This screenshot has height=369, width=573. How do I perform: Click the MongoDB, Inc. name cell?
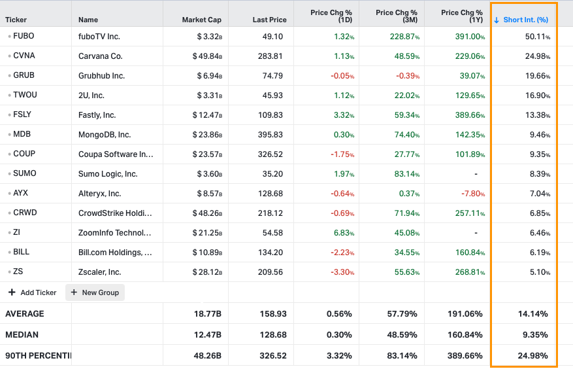105,135
